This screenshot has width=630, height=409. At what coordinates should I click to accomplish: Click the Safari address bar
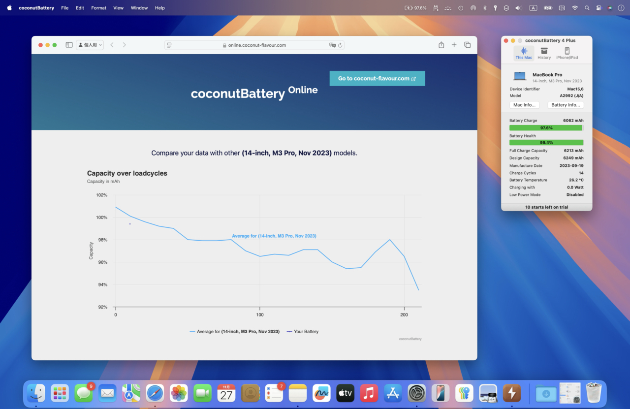[x=254, y=45]
